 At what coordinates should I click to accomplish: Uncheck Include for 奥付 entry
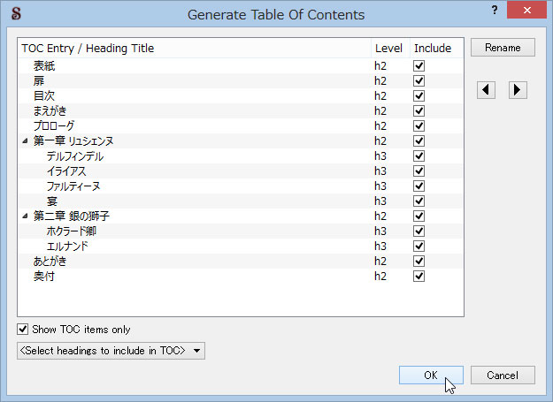click(419, 277)
